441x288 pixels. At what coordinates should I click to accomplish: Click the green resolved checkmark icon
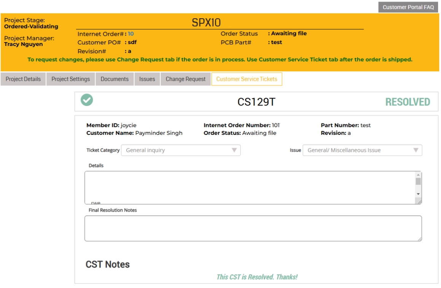(87, 100)
